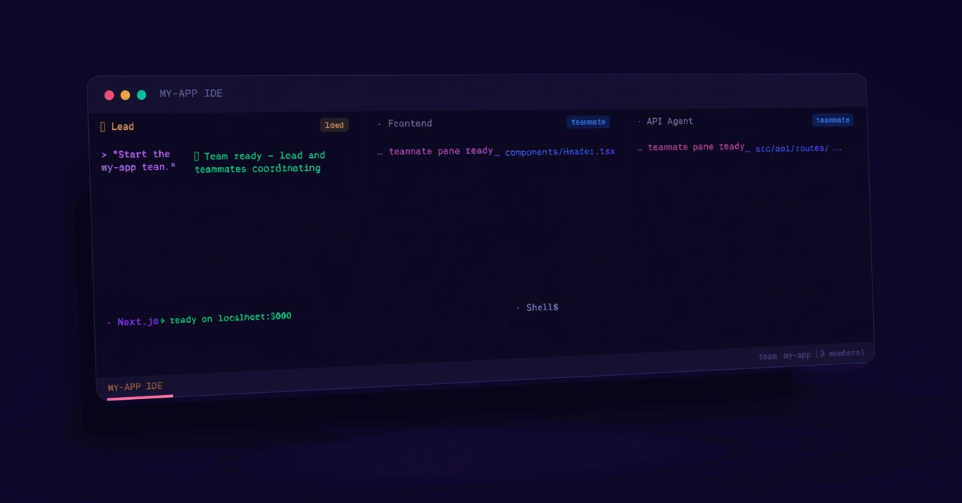Click the orange lead badge

[x=334, y=125]
